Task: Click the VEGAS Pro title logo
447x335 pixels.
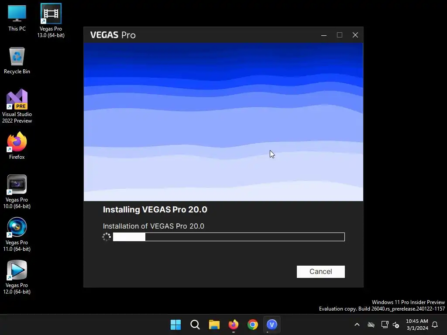Action: click(x=113, y=35)
